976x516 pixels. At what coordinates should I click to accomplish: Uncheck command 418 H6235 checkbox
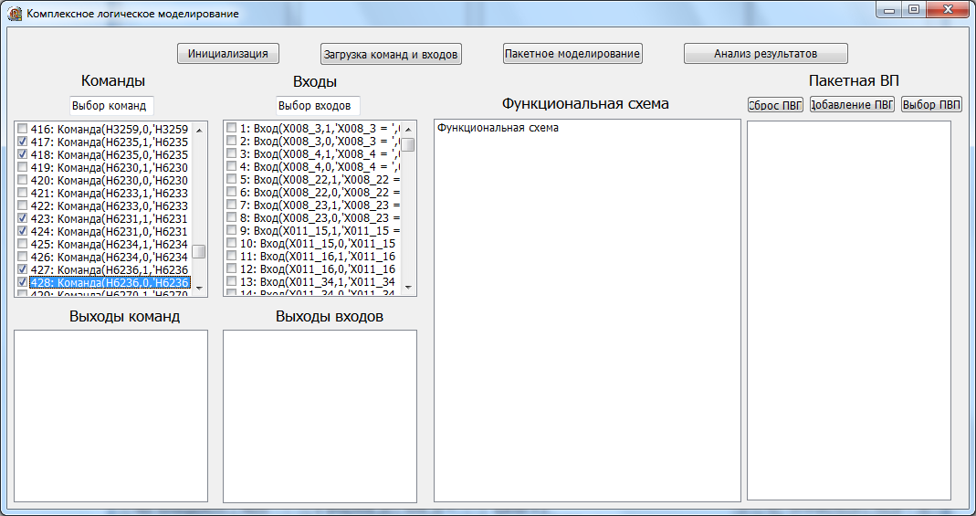coord(23,153)
